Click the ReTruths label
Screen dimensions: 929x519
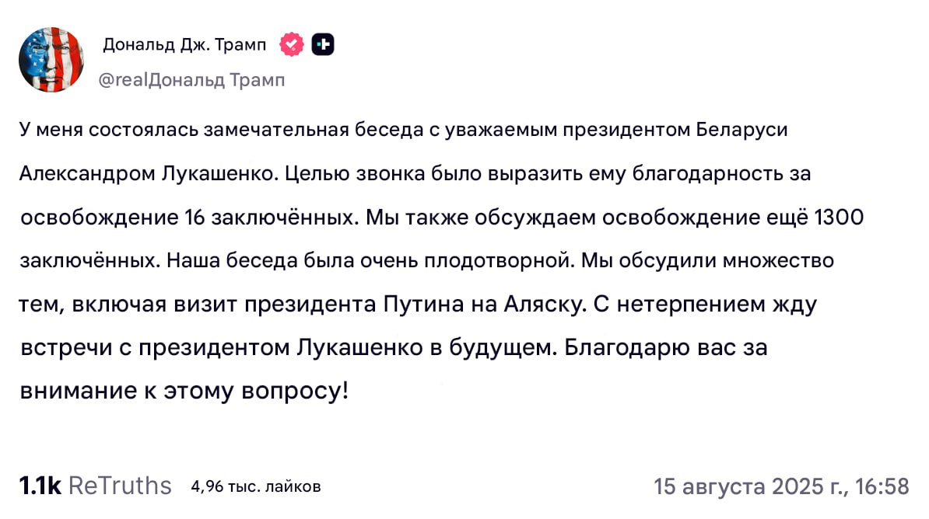(x=121, y=486)
